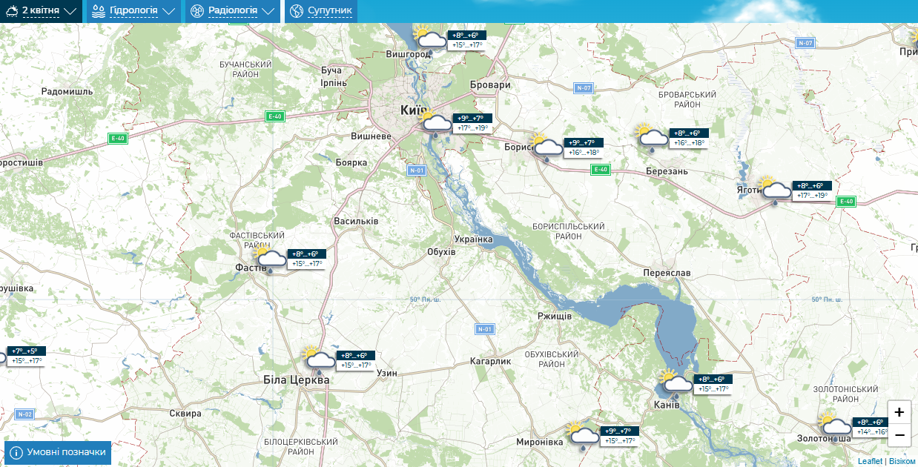Click the weather icon near Fastiv

pyautogui.click(x=269, y=259)
